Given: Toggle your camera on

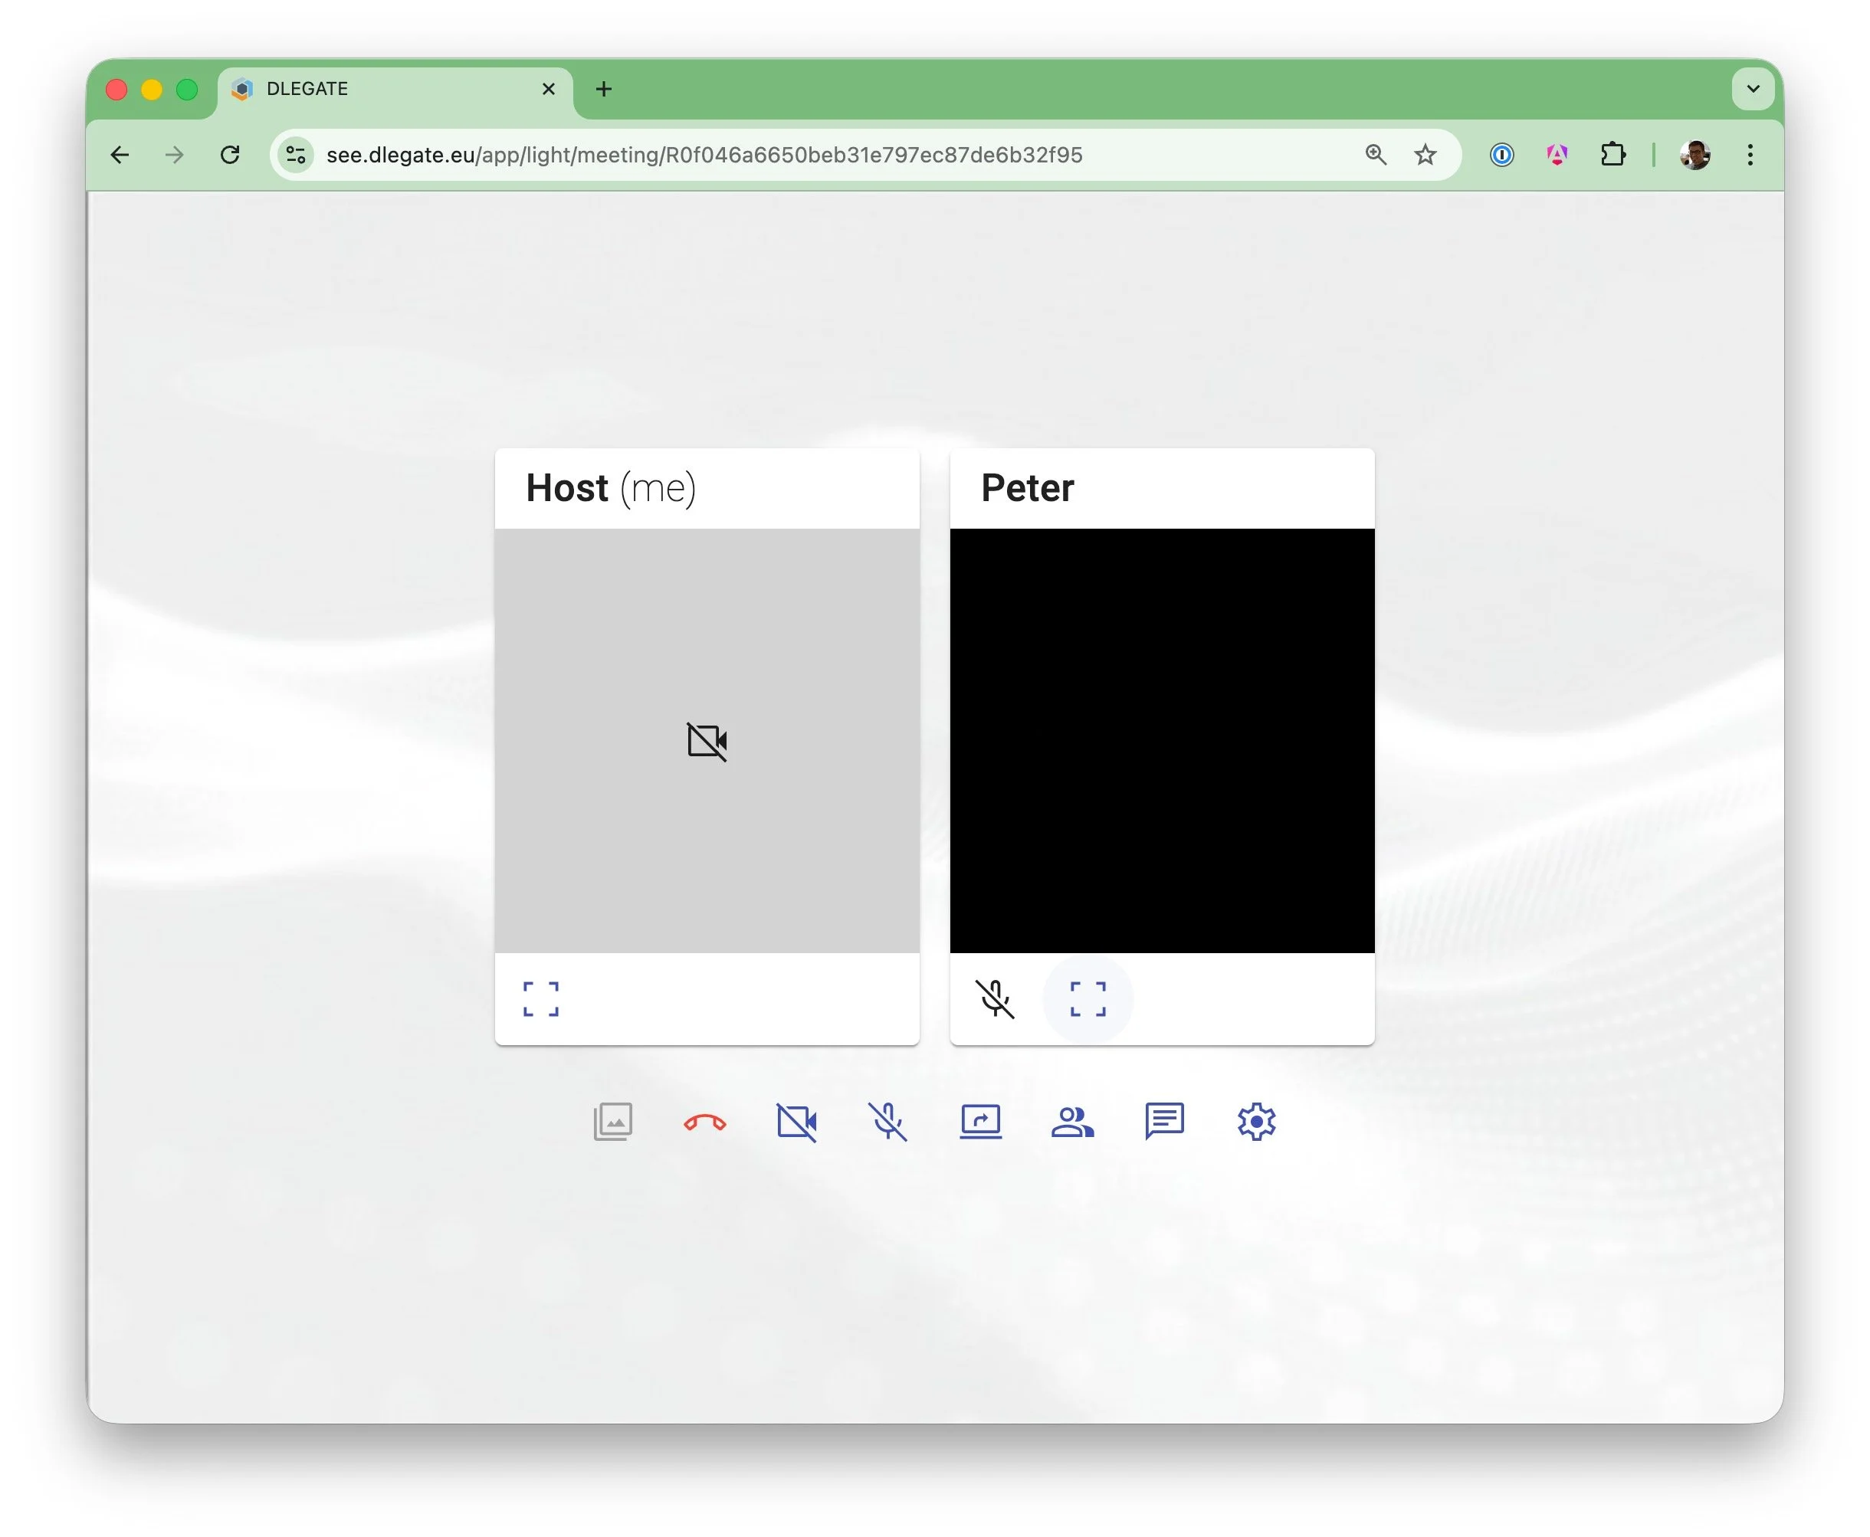Looking at the screenshot, I should (x=798, y=1122).
